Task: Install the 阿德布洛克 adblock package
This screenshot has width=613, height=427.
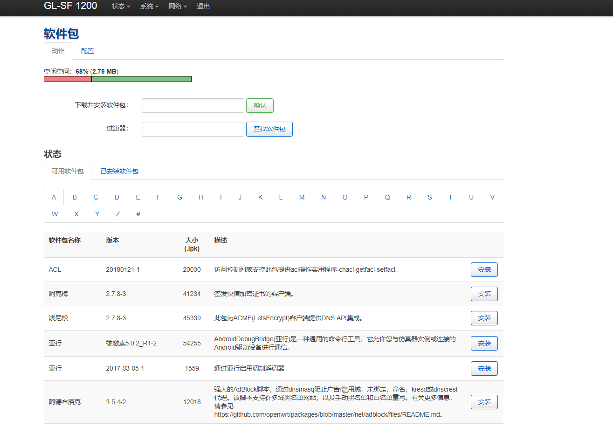Action: (484, 402)
